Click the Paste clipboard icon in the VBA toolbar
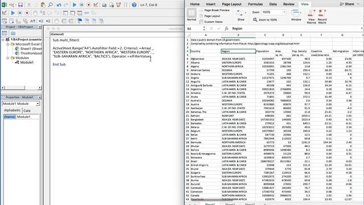This screenshot has height=205, width=364. tap(43, 5)
